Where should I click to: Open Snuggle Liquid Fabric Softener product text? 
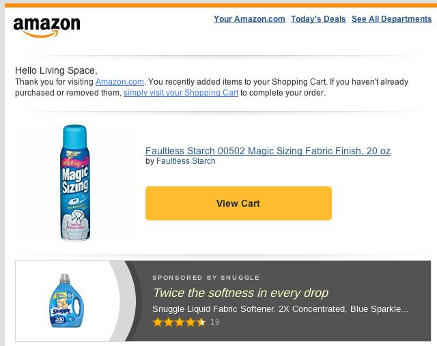click(281, 309)
